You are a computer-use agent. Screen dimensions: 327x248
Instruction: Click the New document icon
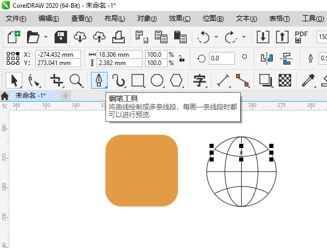coord(14,37)
